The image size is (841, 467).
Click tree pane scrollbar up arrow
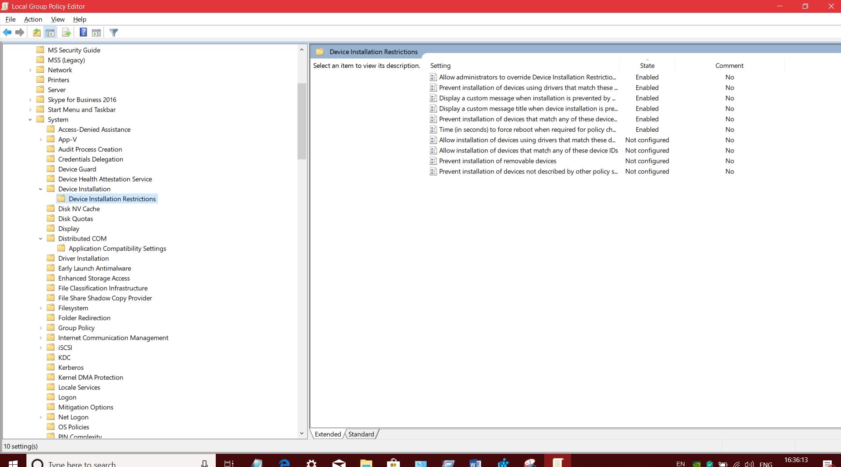tap(302, 49)
